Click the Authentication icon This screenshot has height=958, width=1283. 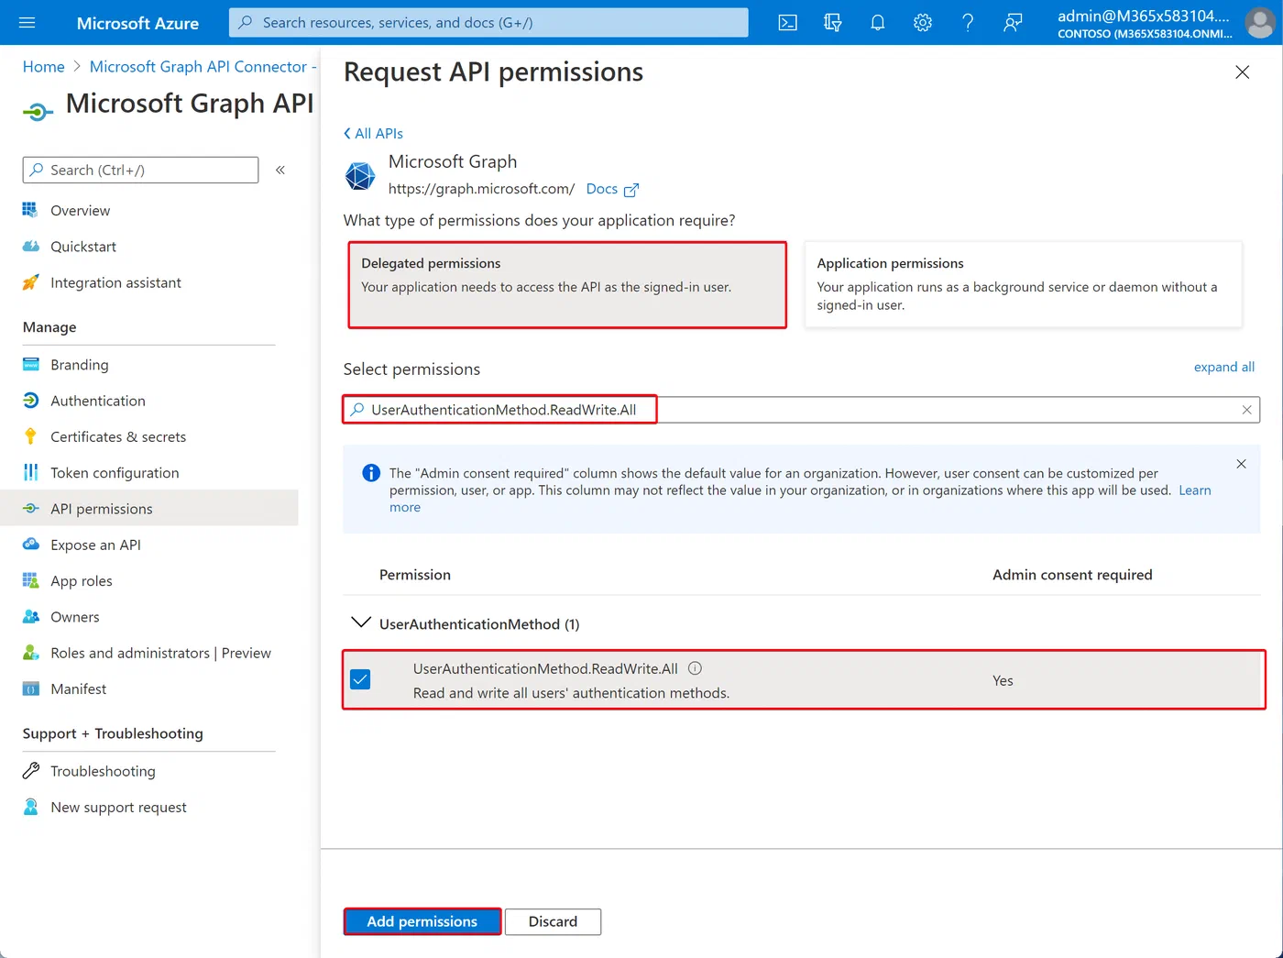pyautogui.click(x=30, y=401)
